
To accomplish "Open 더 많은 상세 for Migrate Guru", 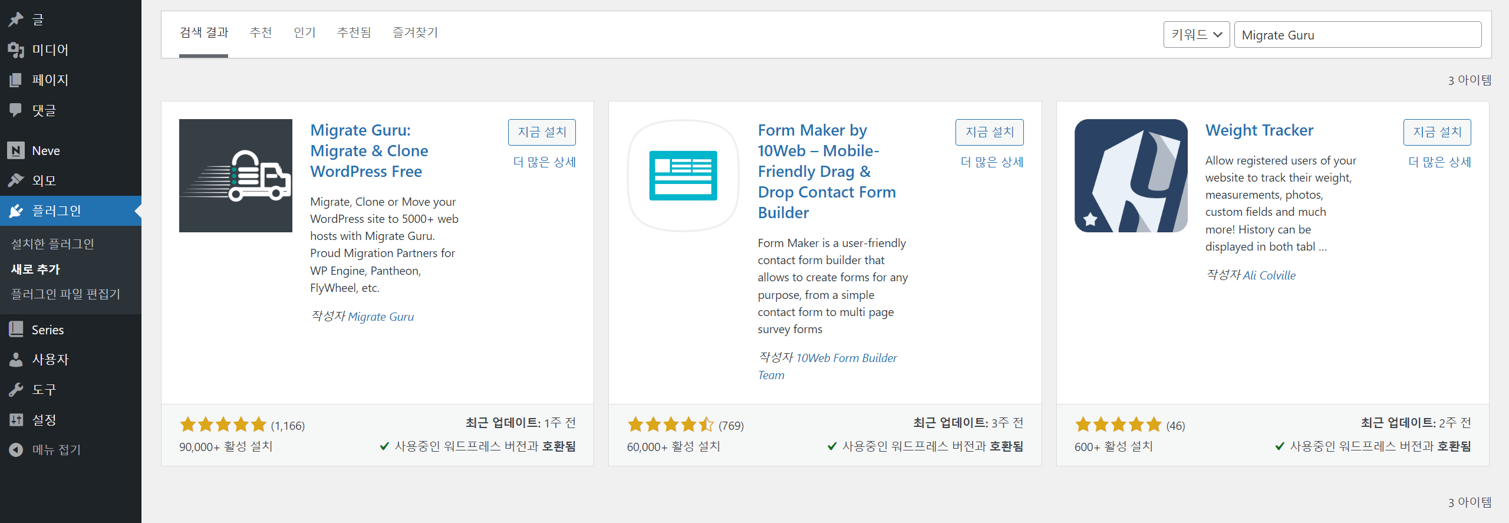I will point(544,162).
